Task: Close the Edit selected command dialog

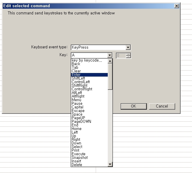Action: 177,6
